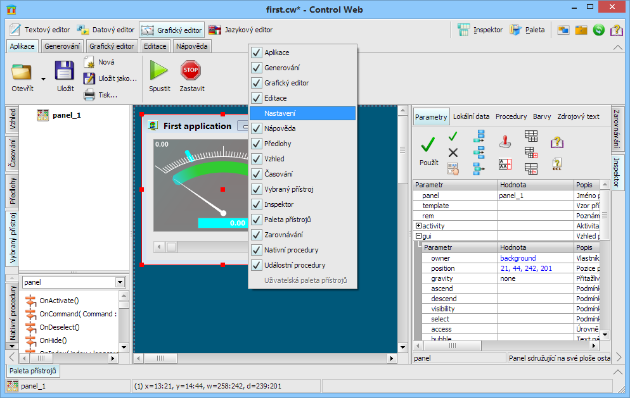Uncheck the Vzhled checkbox in menu
630x398 pixels.
point(257,159)
